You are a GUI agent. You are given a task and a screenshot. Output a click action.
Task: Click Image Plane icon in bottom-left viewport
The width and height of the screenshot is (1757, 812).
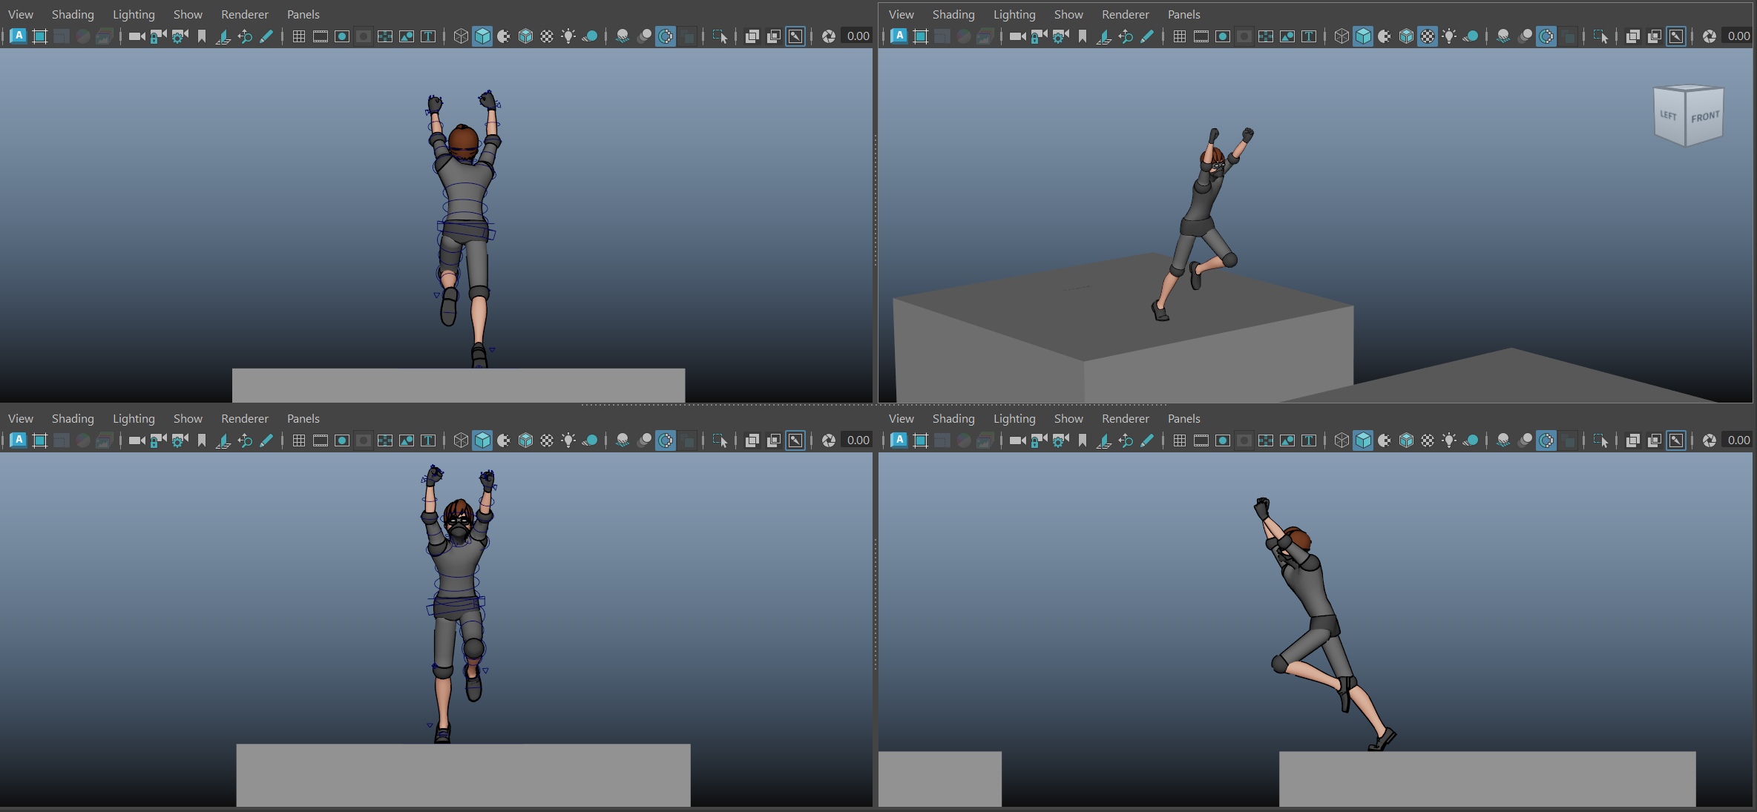(223, 440)
